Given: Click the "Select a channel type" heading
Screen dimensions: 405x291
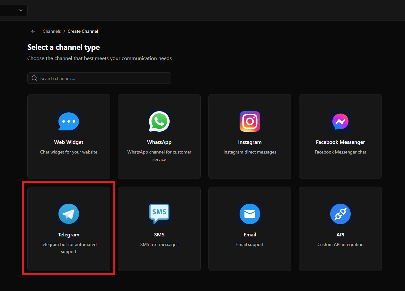Looking at the screenshot, I should coord(64,47).
